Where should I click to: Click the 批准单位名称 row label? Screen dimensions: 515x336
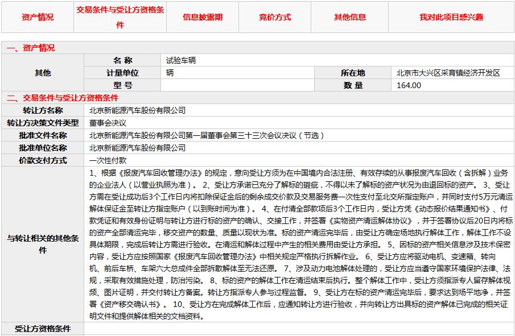(x=43, y=148)
